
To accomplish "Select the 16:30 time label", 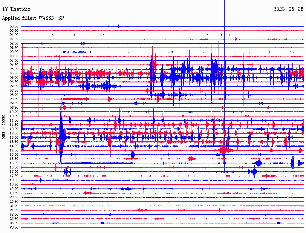I will pyautogui.click(x=14, y=168).
